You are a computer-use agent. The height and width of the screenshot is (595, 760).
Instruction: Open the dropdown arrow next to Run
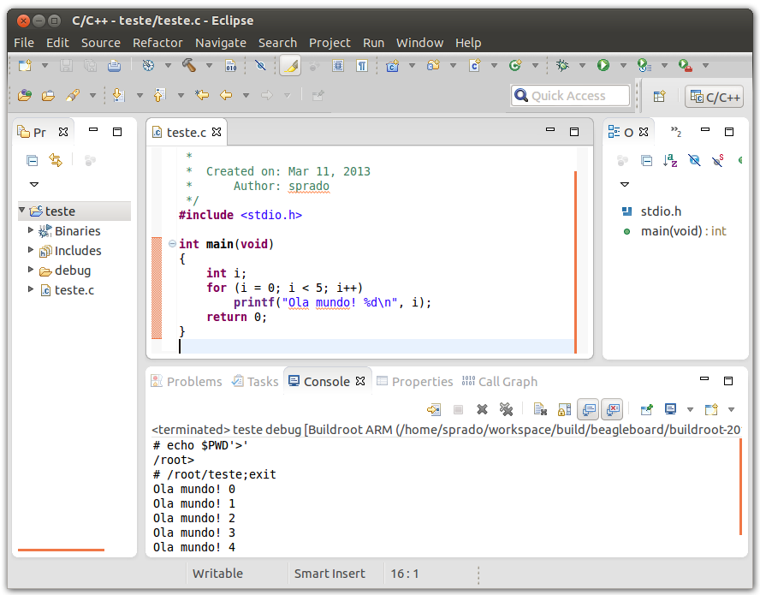click(623, 65)
